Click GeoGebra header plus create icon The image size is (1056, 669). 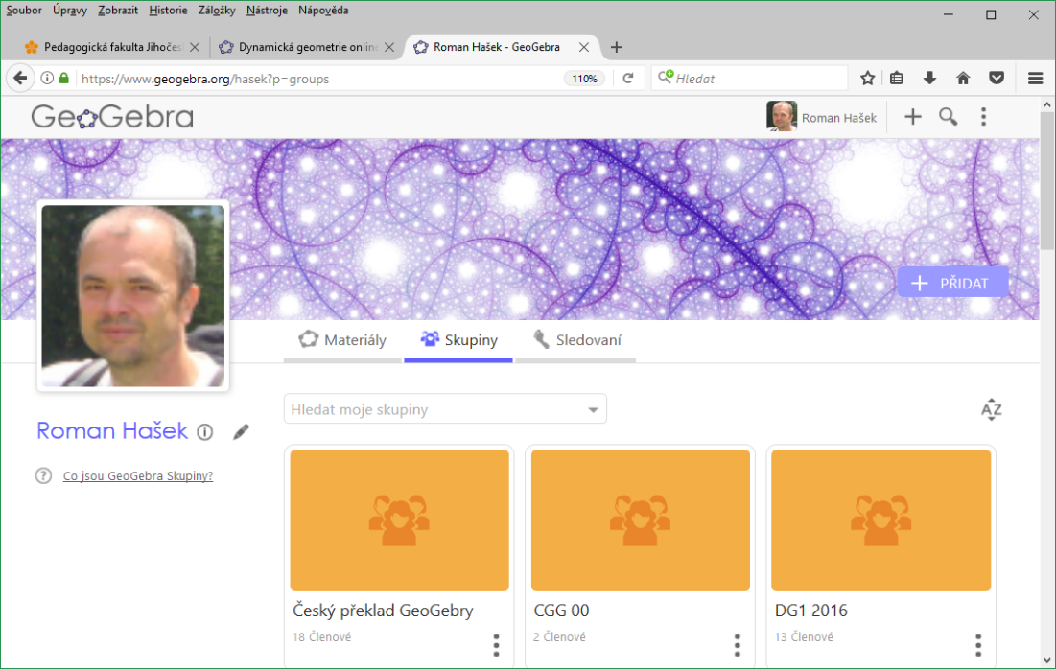tap(912, 116)
